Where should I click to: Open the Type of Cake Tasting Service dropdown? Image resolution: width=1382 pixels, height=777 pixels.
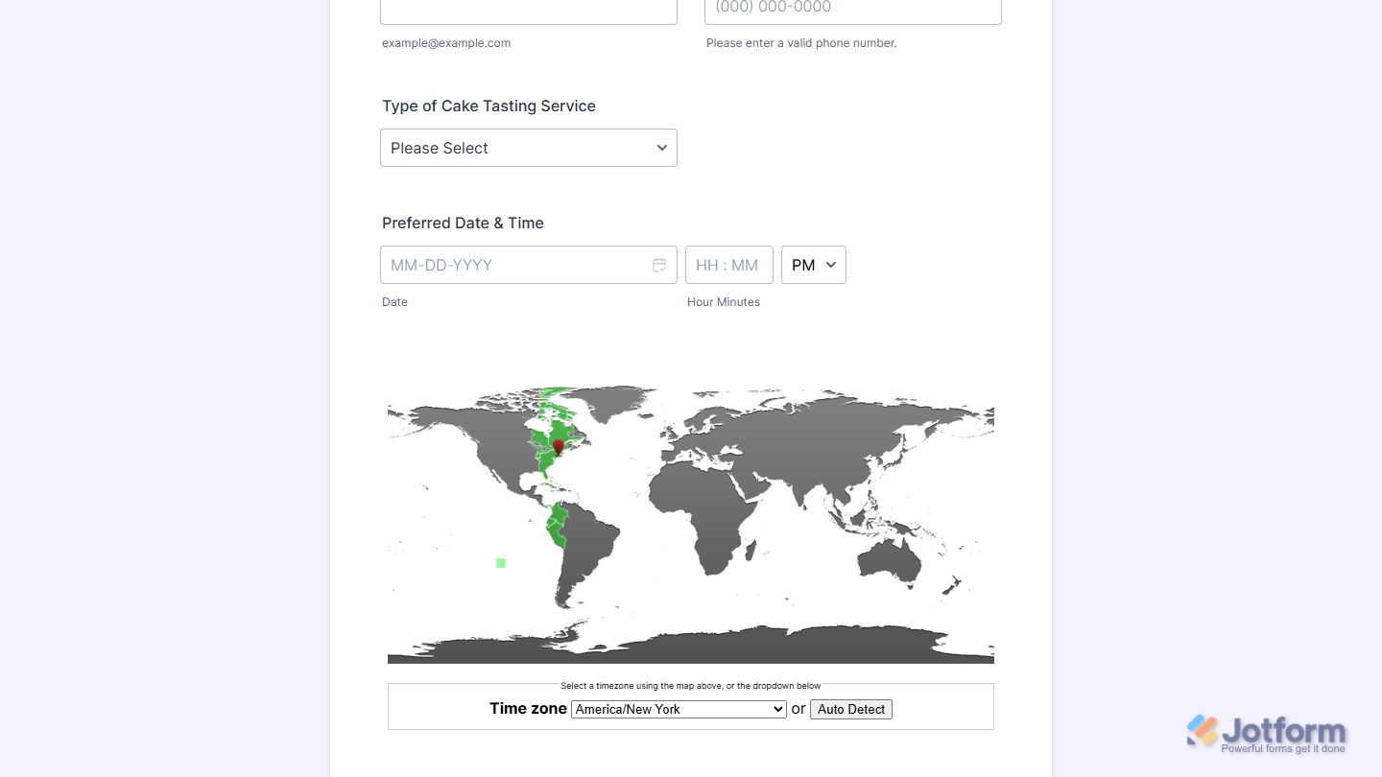[x=528, y=148]
